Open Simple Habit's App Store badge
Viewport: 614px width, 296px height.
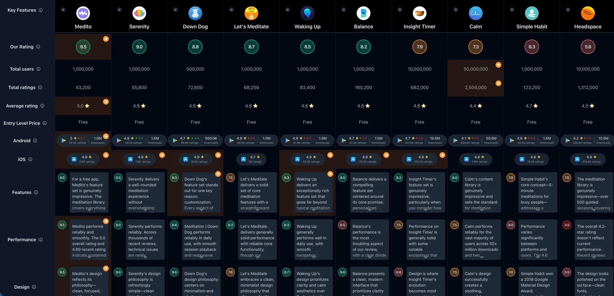pyautogui.click(x=532, y=159)
